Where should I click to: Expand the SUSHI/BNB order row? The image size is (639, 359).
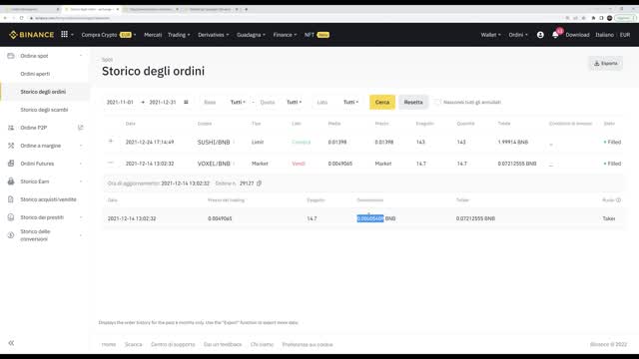pyautogui.click(x=111, y=142)
